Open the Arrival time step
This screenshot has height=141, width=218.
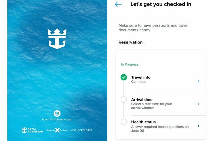point(161,104)
